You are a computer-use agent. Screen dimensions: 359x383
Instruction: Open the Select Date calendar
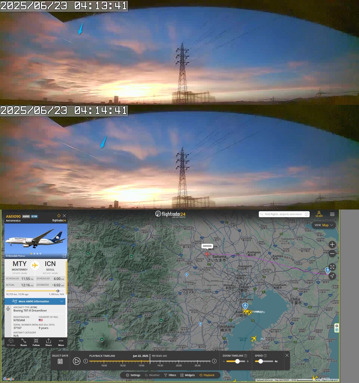[x=60, y=361]
